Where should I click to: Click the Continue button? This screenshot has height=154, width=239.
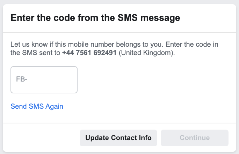point(195,138)
